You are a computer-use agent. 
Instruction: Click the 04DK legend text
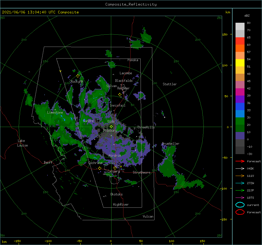coord(250,168)
